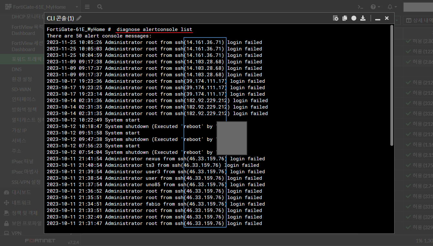Select SSL-VPN 설정 in the sidebar

(x=26, y=182)
